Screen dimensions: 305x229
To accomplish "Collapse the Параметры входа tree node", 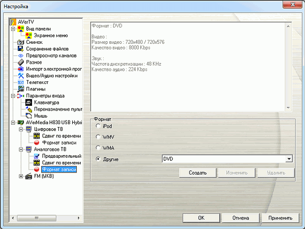I will point(13,96).
